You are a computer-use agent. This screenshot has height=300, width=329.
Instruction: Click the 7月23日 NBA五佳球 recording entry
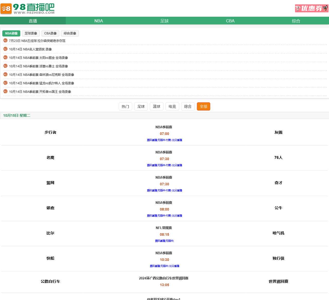[x=37, y=40]
